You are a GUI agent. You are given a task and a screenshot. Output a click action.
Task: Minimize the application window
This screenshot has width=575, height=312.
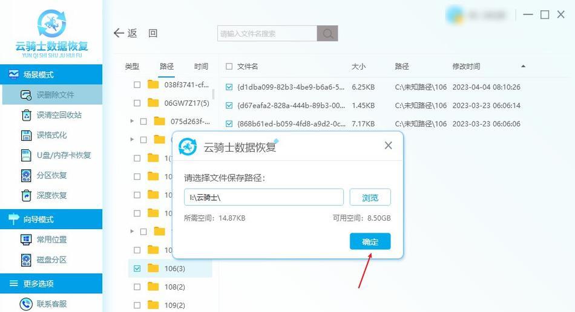point(528,15)
